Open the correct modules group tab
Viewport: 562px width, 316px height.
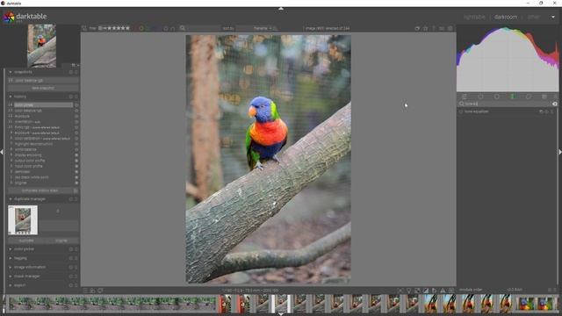click(x=529, y=97)
